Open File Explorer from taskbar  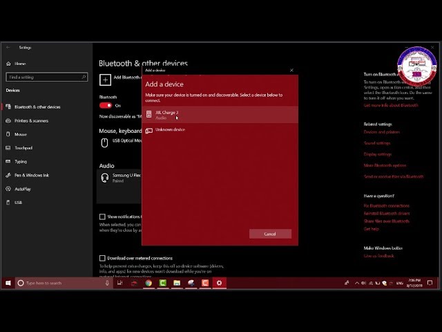[x=177, y=283]
